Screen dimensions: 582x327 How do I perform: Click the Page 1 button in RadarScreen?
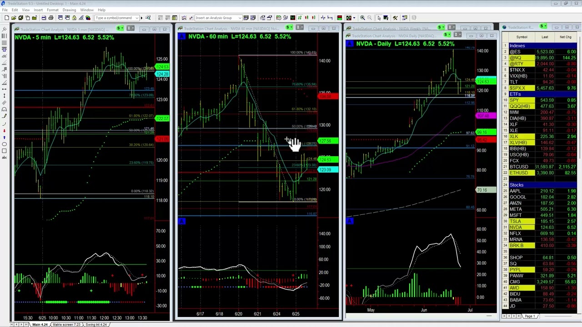530,316
